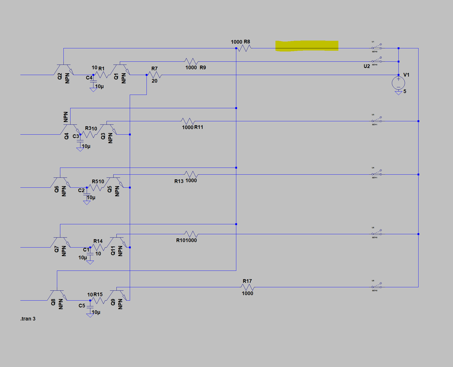Click the U2 switch name label
The height and width of the screenshot is (367, 453).
367,66
